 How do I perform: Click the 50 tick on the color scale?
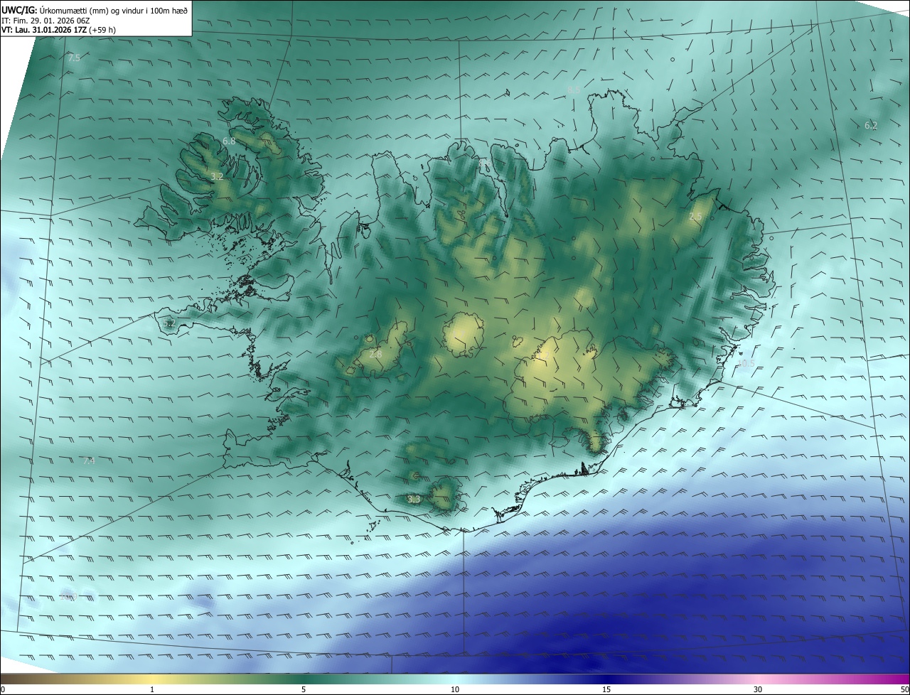click(904, 689)
